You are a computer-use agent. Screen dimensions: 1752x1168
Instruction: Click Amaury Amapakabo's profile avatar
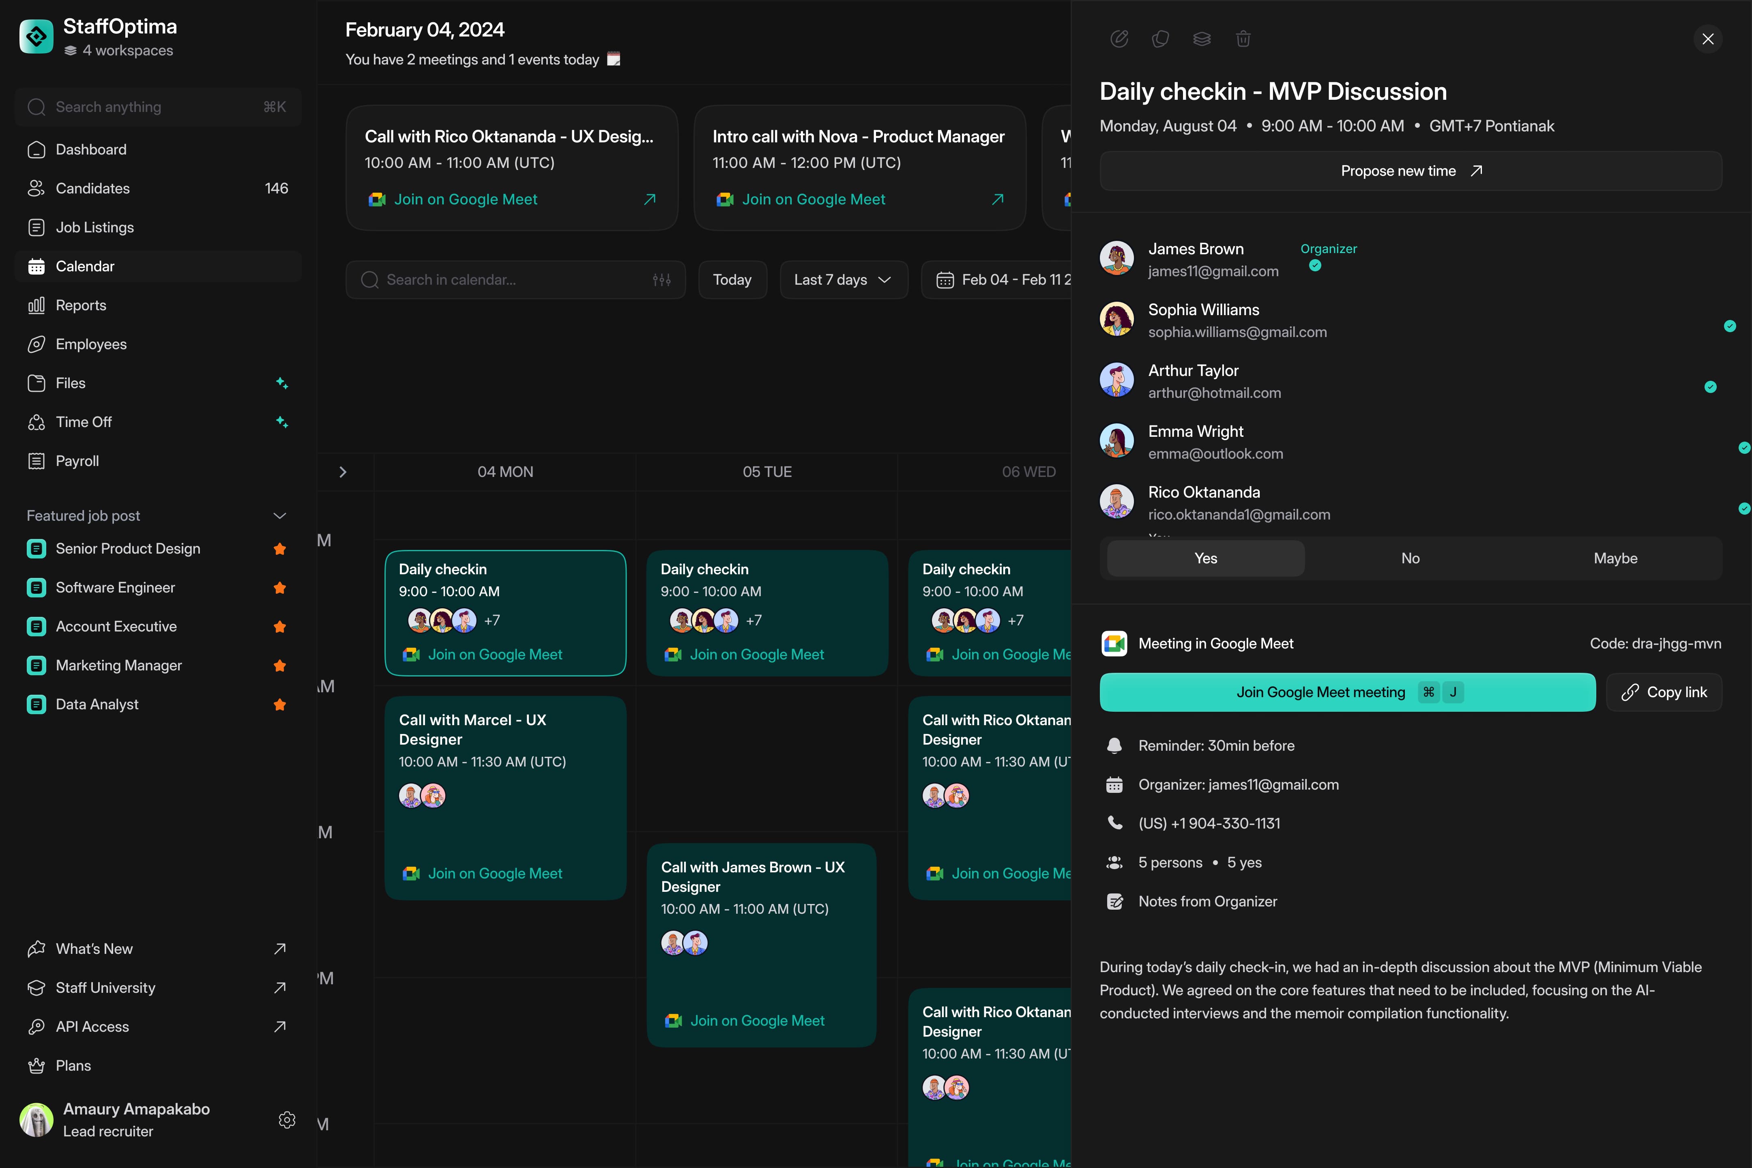[36, 1120]
